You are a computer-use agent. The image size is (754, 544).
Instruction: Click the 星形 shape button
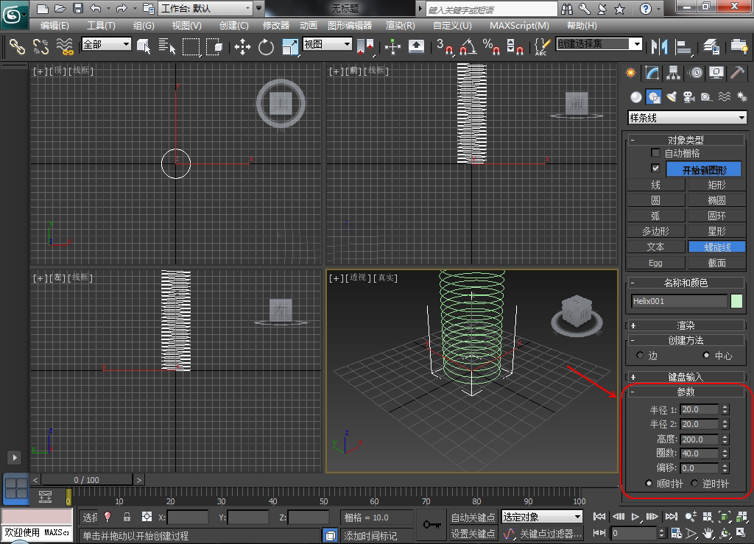point(716,231)
